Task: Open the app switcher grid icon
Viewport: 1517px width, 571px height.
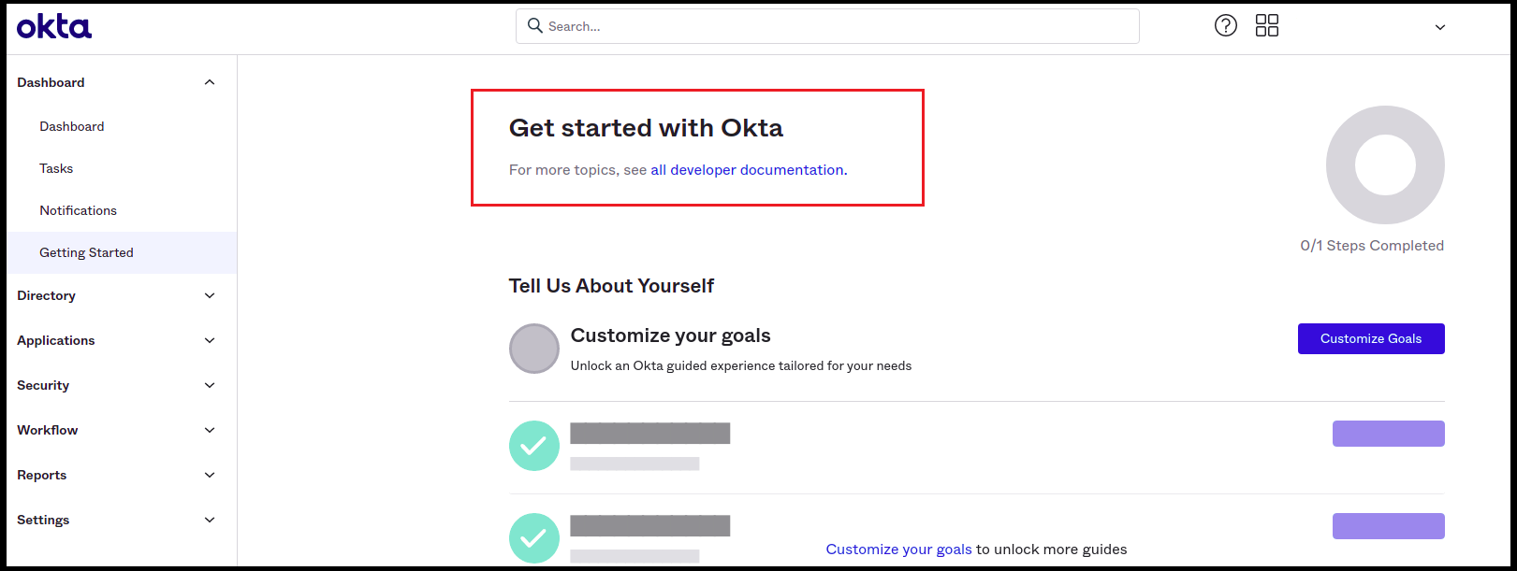Action: click(x=1267, y=25)
